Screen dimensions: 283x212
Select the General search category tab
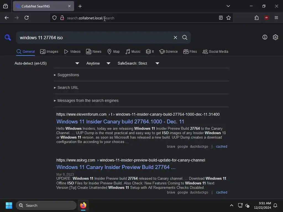25,52
